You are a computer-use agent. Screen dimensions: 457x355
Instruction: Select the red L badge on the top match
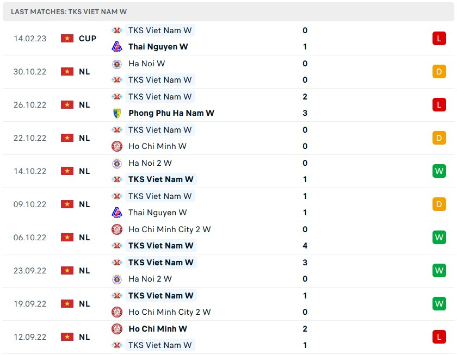click(439, 38)
